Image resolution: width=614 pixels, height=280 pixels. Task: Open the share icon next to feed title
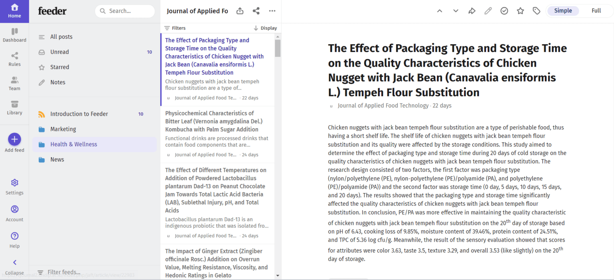coord(256,11)
